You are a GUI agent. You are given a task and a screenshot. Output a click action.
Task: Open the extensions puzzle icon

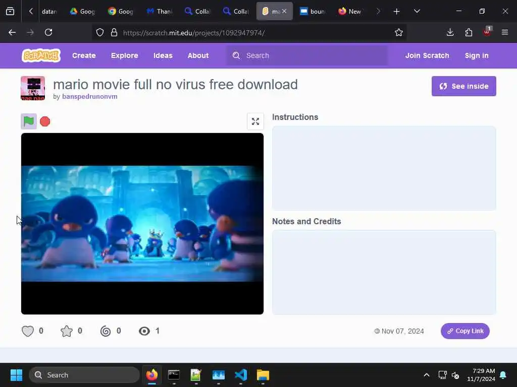pos(469,32)
